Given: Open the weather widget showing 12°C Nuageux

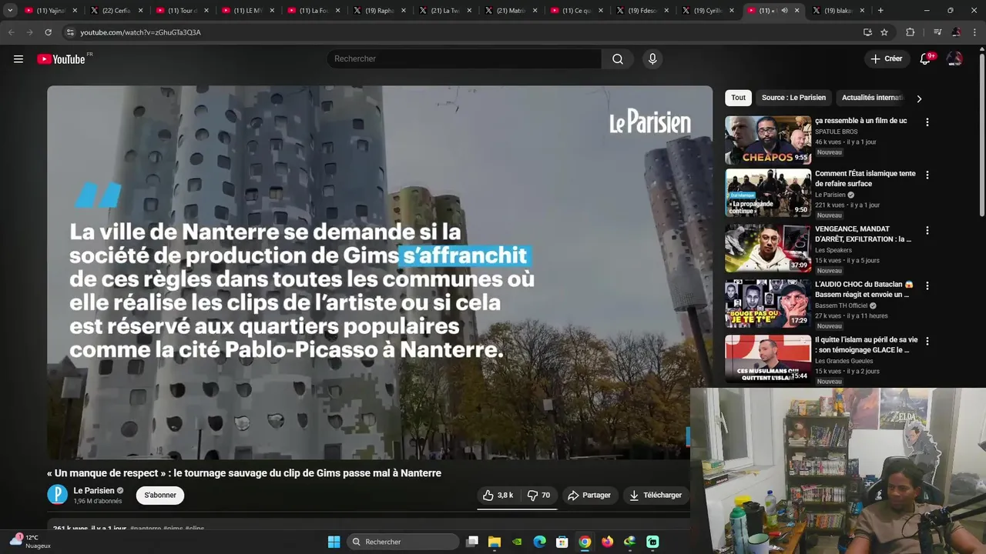Looking at the screenshot, I should pyautogui.click(x=29, y=542).
